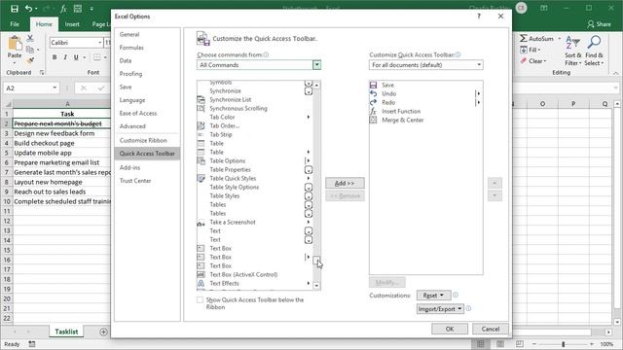This screenshot has height=350, width=623.
Task: Select cell A3 Design new feedback form
Action: point(61,133)
